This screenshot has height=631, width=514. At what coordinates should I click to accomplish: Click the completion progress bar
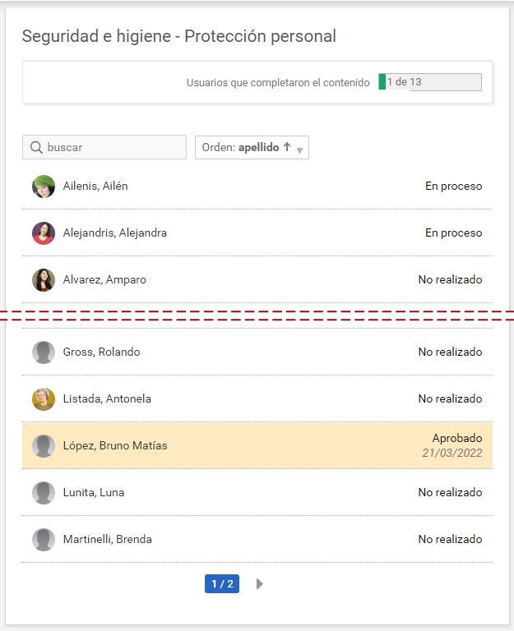(430, 82)
